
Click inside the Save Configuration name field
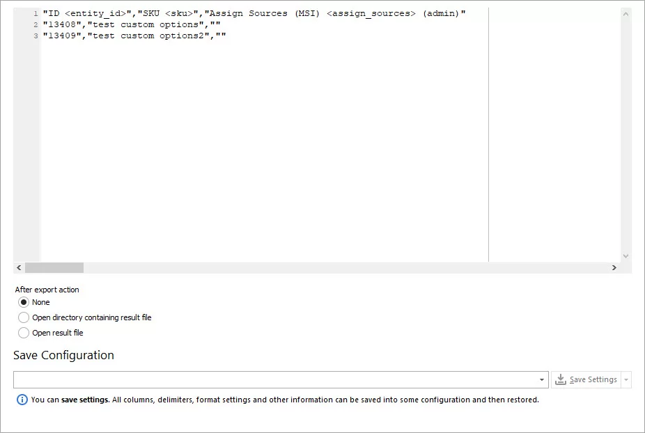[274, 379]
